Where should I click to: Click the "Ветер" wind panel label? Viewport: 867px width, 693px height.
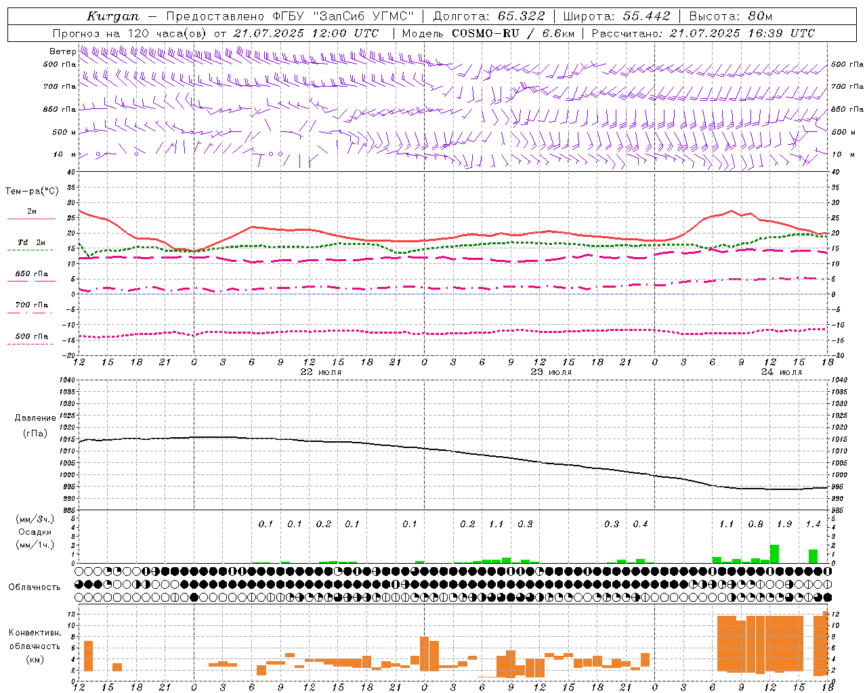62,51
